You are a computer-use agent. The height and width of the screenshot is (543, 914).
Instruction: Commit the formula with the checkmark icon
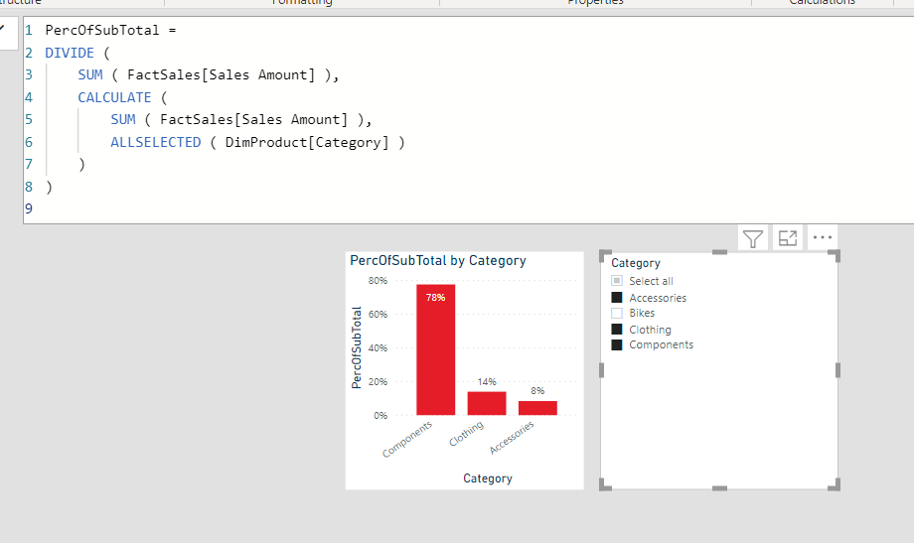[x=3, y=28]
